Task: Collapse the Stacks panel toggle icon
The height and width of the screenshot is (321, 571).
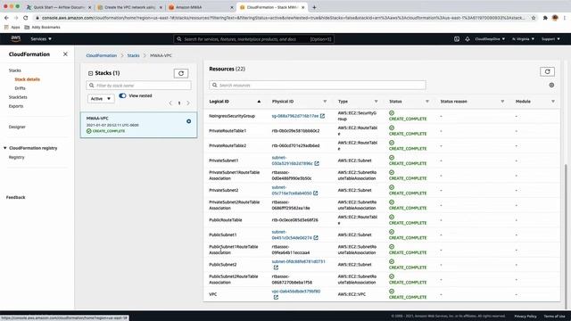Action: 90,73
